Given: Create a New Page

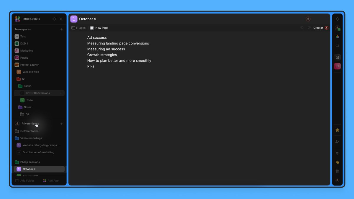Looking at the screenshot, I should click(x=99, y=27).
